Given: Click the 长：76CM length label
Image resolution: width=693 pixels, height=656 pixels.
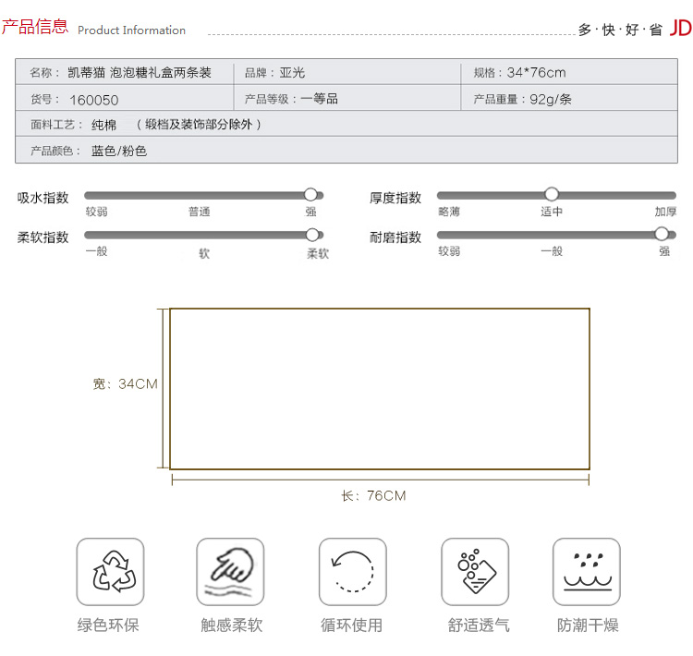Looking at the screenshot, I should (373, 496).
